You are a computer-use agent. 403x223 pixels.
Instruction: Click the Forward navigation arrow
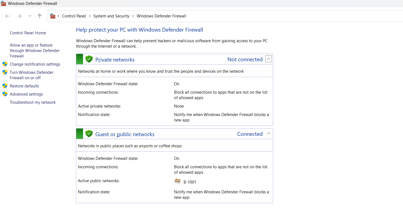pos(19,16)
